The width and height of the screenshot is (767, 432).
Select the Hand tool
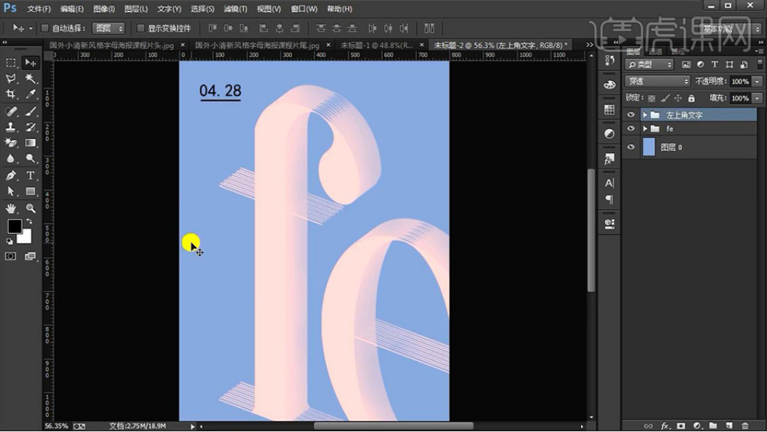11,208
